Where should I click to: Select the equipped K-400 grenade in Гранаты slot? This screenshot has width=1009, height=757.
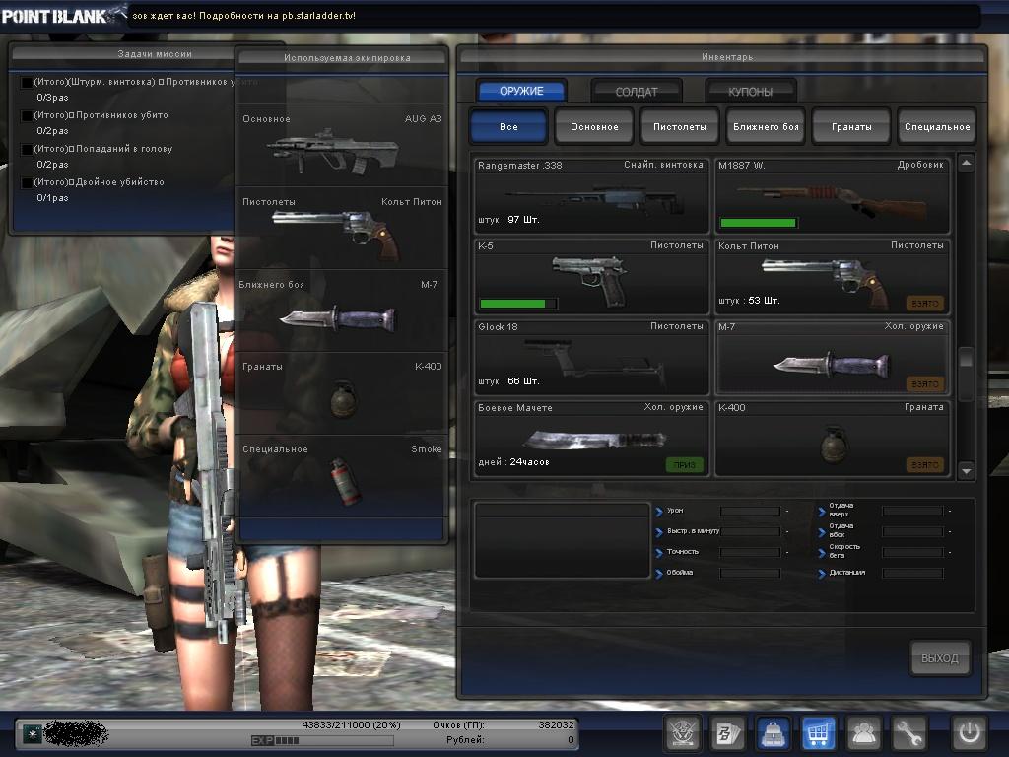343,399
